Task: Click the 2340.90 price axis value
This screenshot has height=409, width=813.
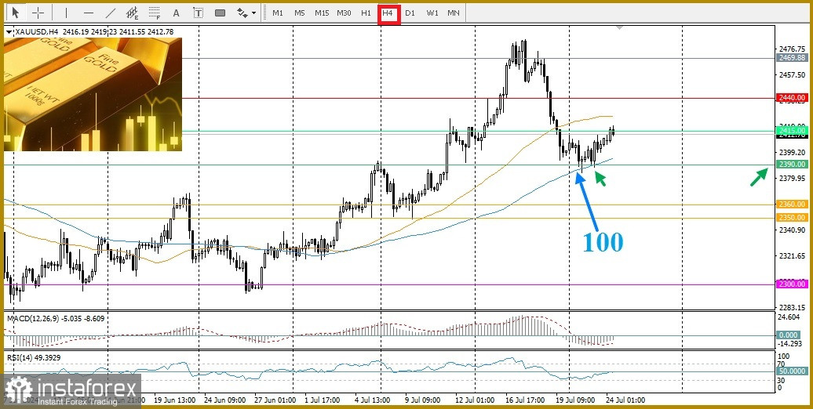Action: [793, 230]
